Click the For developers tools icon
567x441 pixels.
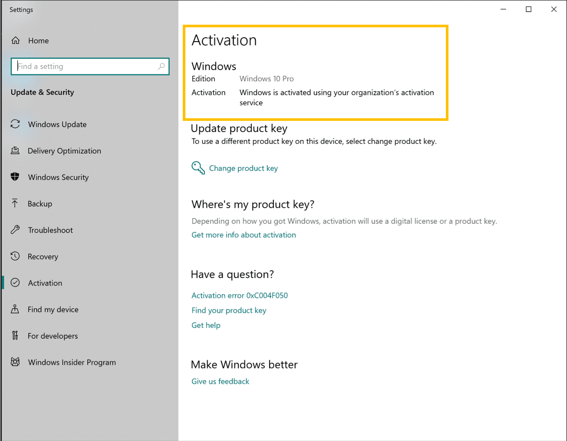pos(15,336)
